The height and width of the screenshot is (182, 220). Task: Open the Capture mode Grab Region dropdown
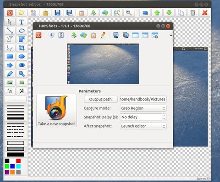click(143, 108)
